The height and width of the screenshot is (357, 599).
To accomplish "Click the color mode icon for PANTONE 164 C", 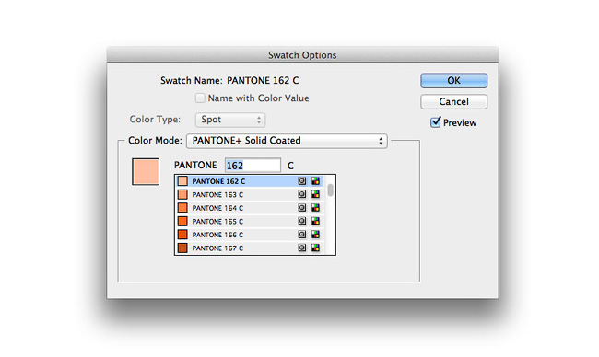I will [x=315, y=208].
